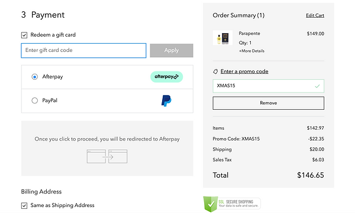The height and width of the screenshot is (213, 355).
Task: Click the Apply gift card button
Action: 172,50
